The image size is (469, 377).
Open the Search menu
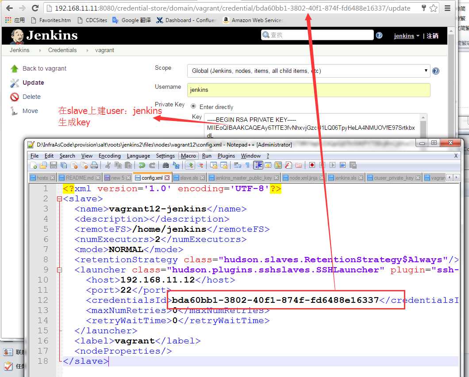coord(67,156)
